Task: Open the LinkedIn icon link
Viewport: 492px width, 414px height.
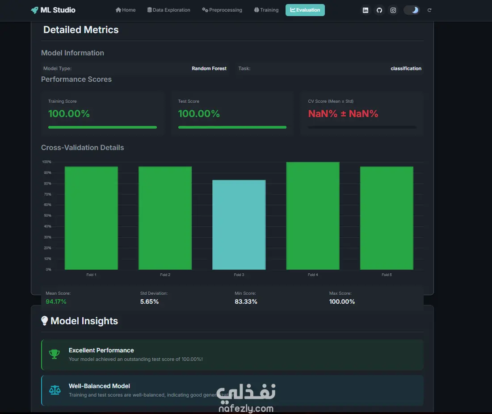Action: 366,10
